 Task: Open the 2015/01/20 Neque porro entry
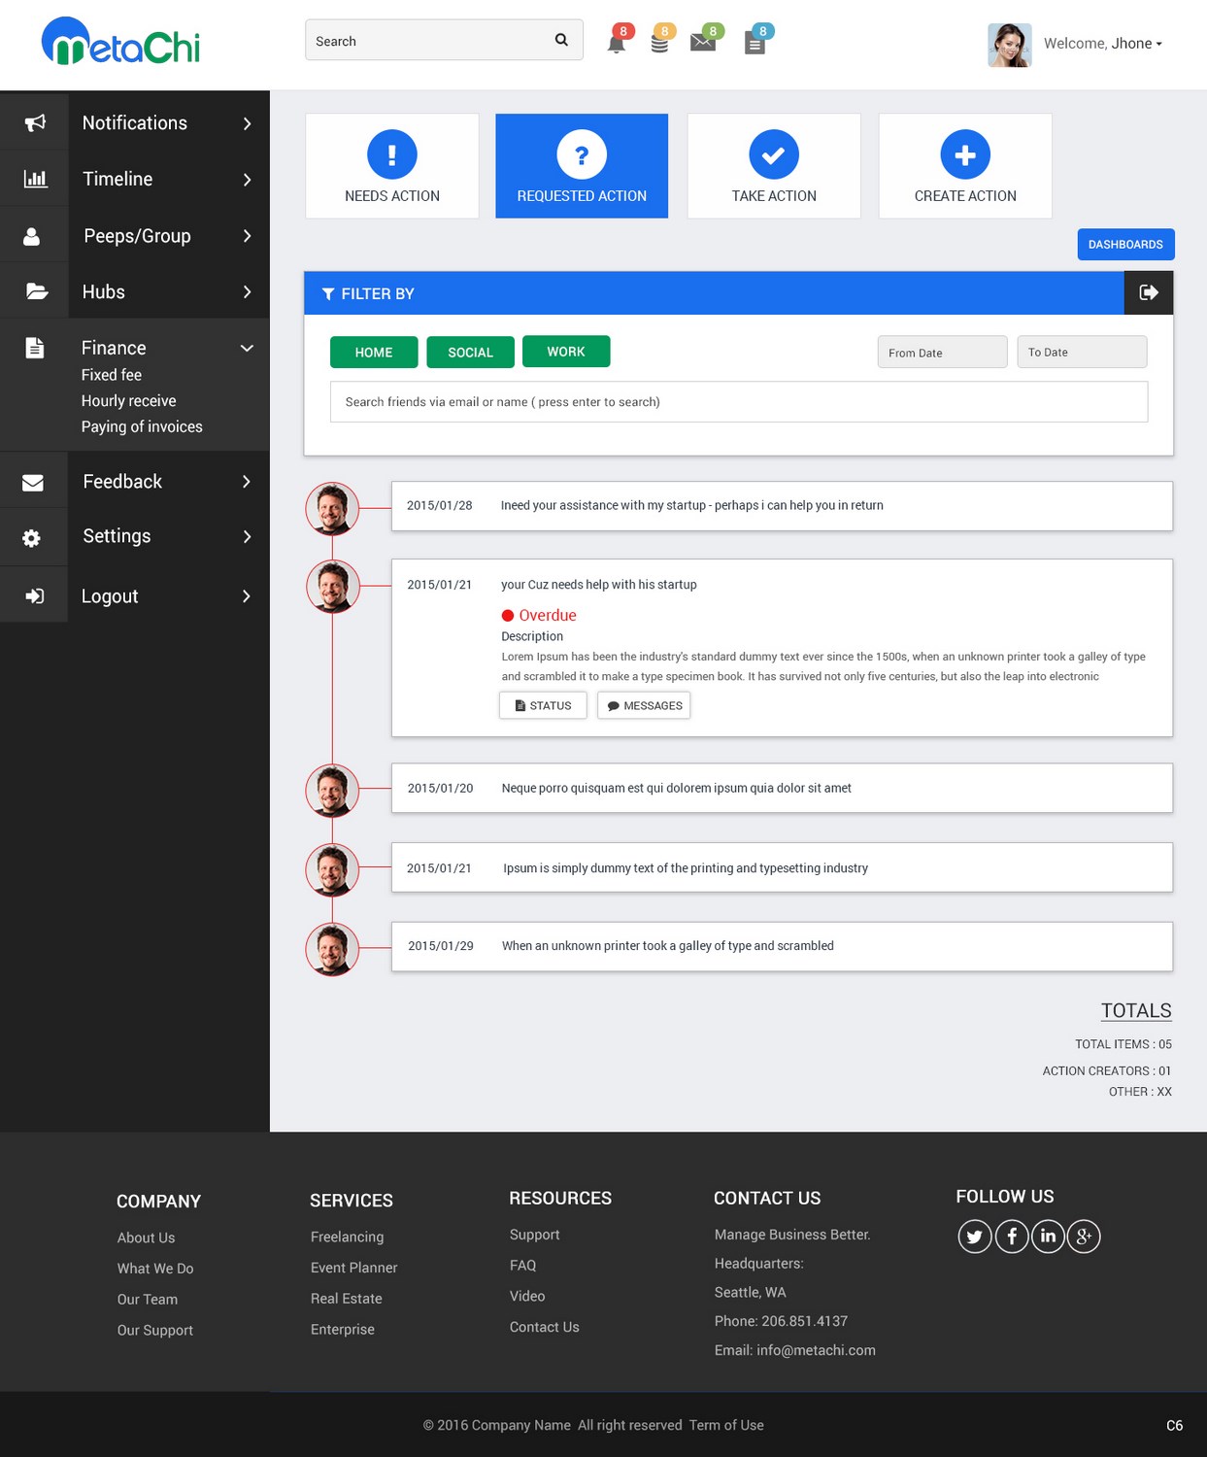tap(782, 788)
